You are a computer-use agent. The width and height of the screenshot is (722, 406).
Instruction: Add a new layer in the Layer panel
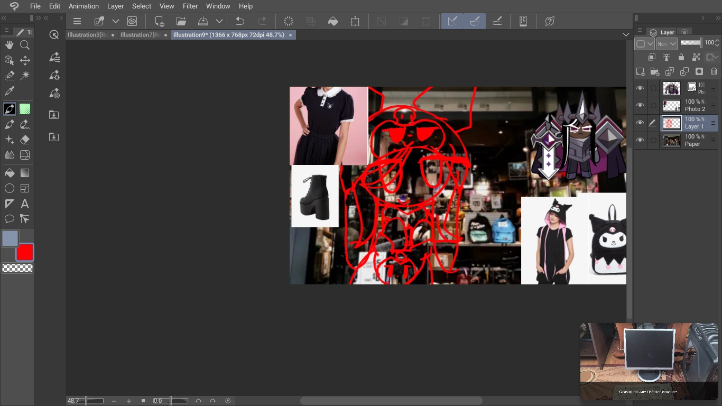(x=640, y=71)
